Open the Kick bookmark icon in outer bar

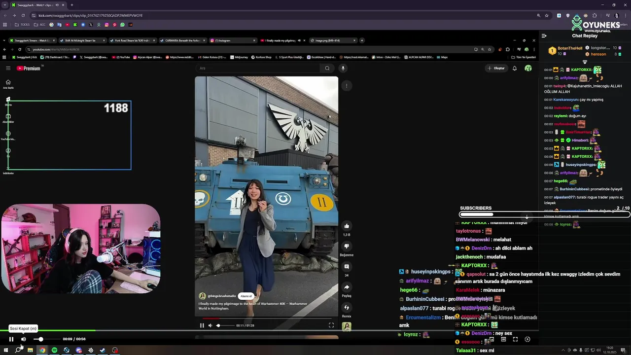[75, 25]
